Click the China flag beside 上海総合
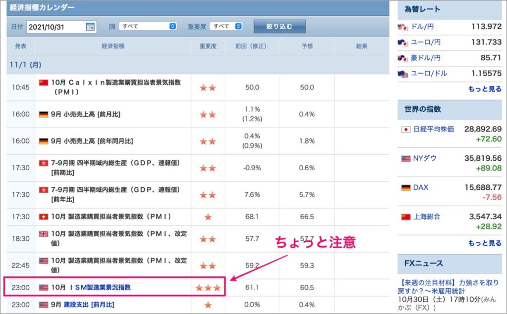This screenshot has height=314, width=507. tap(406, 217)
